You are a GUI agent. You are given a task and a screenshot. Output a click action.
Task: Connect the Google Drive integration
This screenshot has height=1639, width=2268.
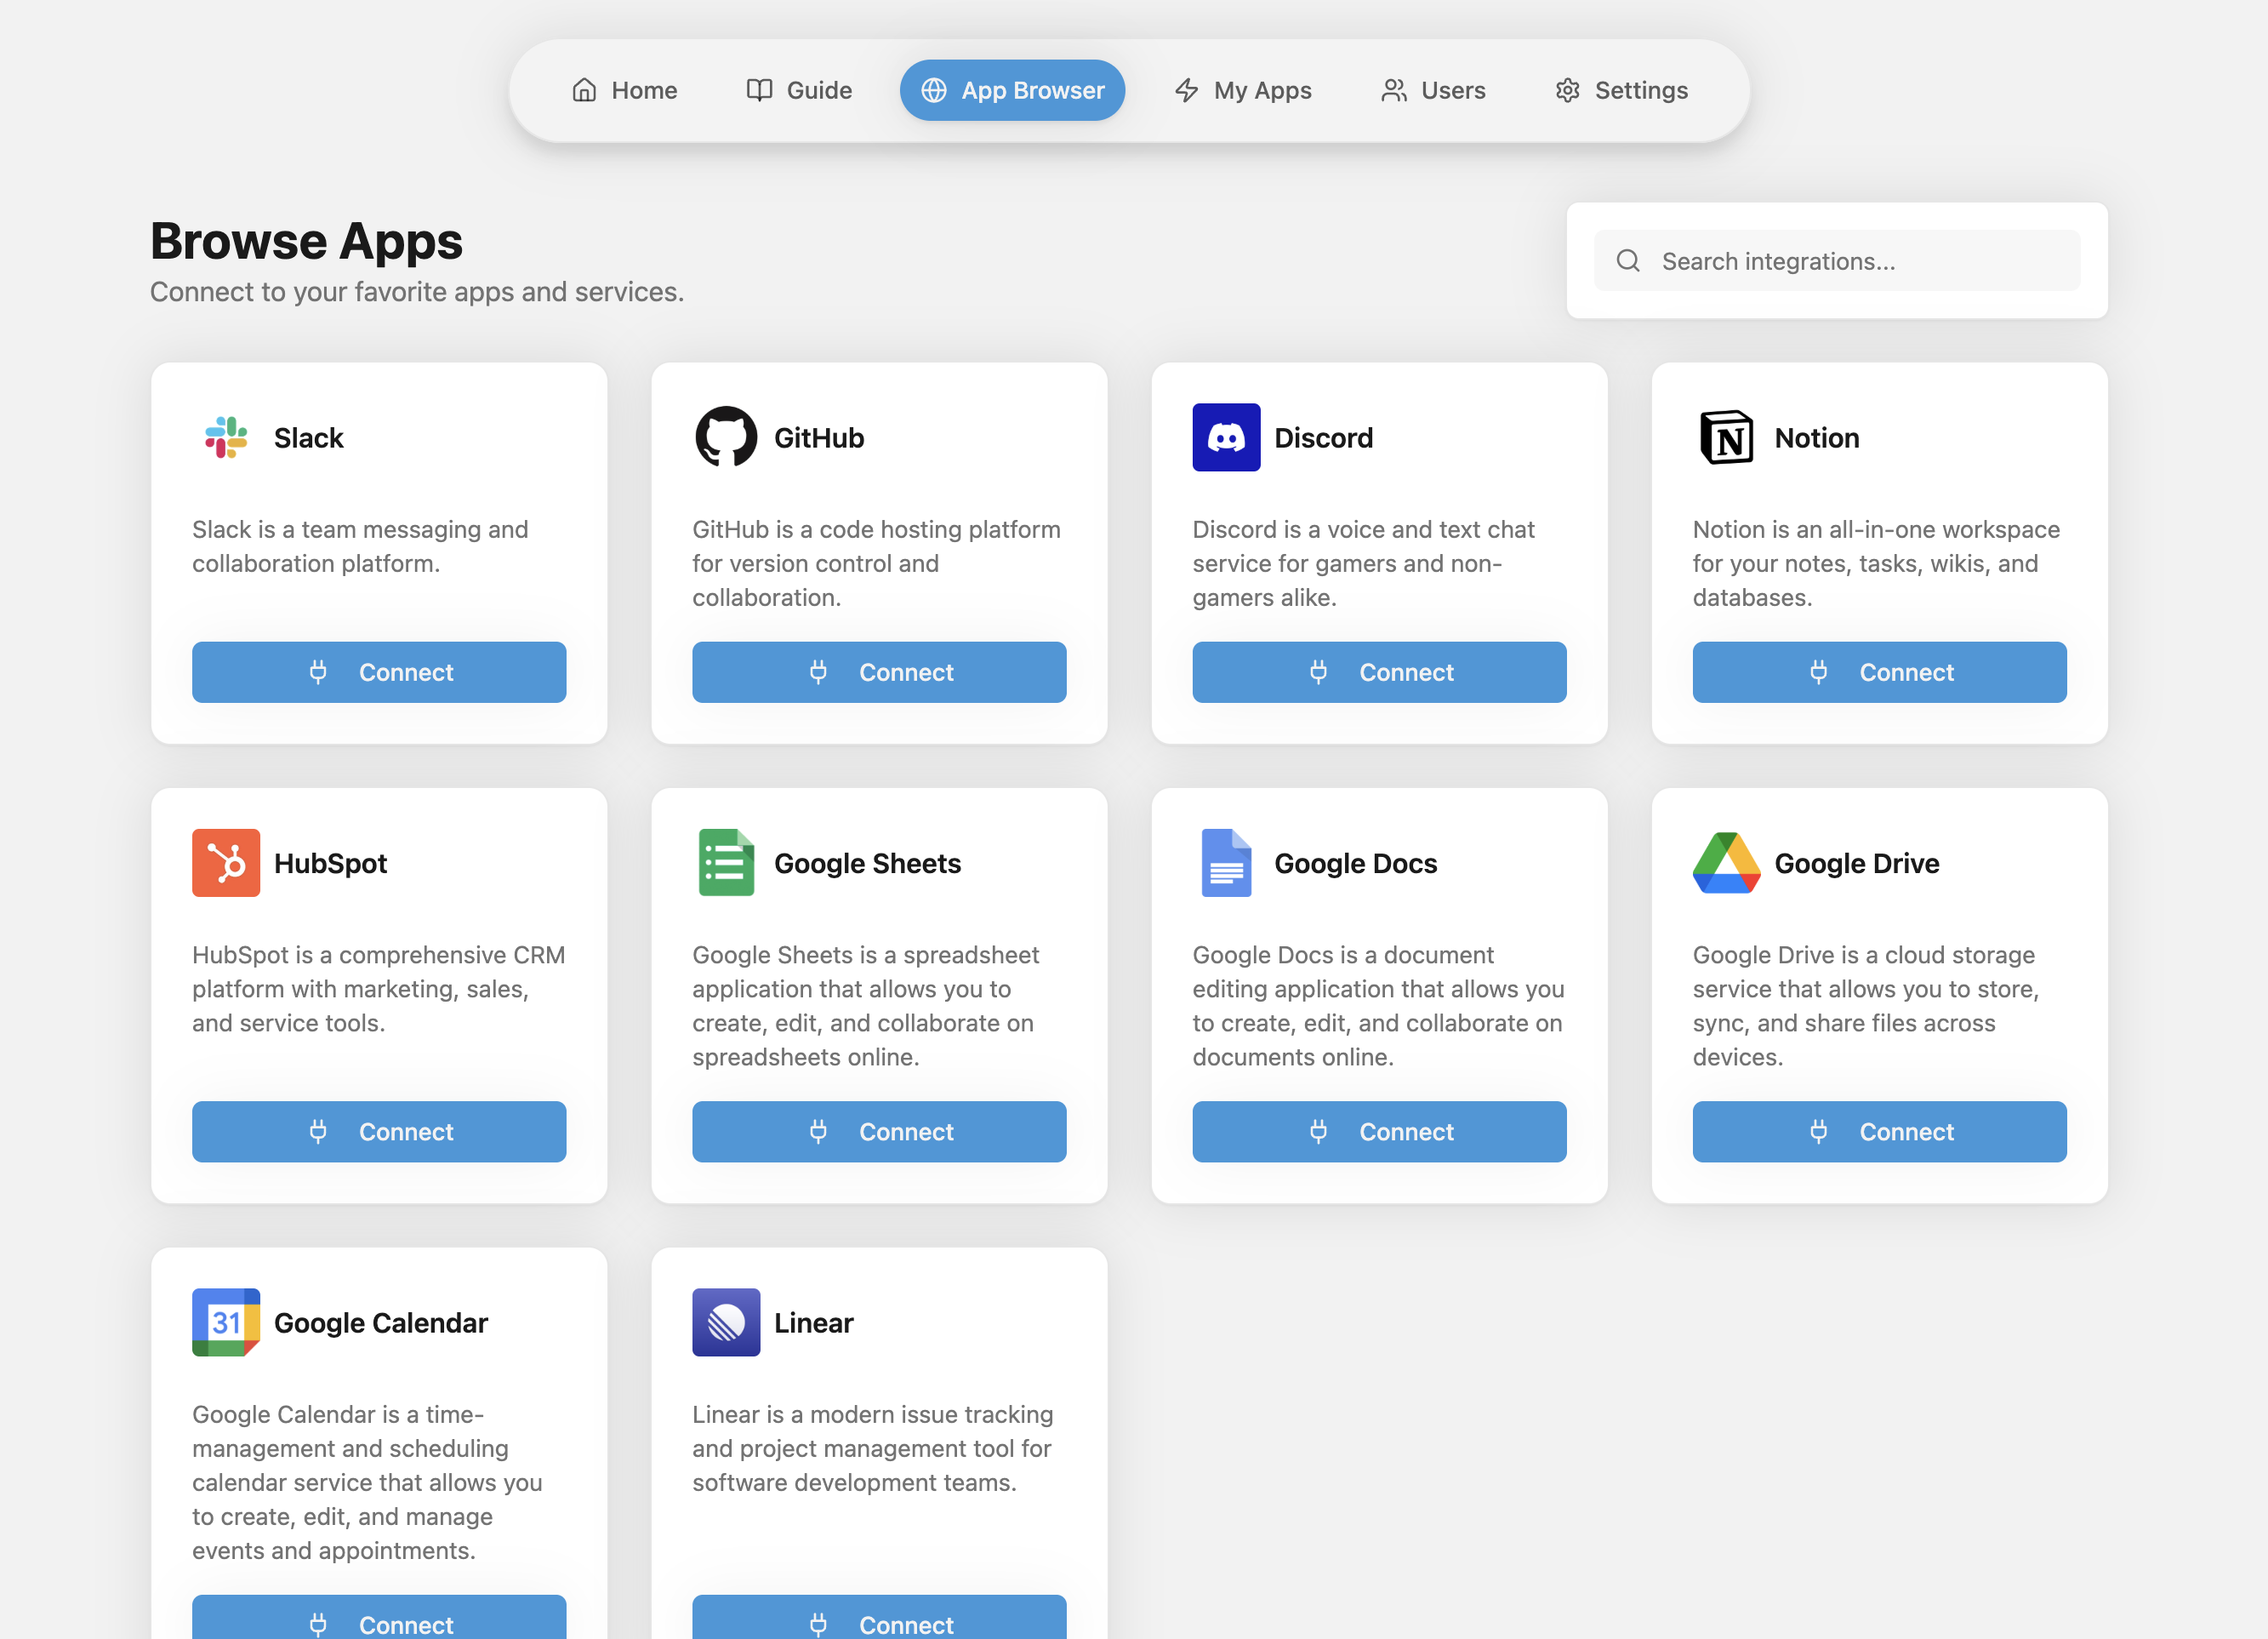point(1879,1132)
